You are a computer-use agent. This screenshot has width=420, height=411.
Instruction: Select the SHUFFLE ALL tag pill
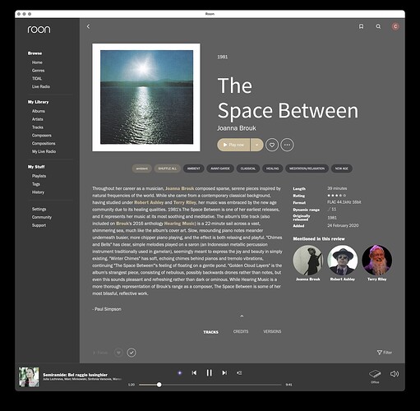(168, 169)
